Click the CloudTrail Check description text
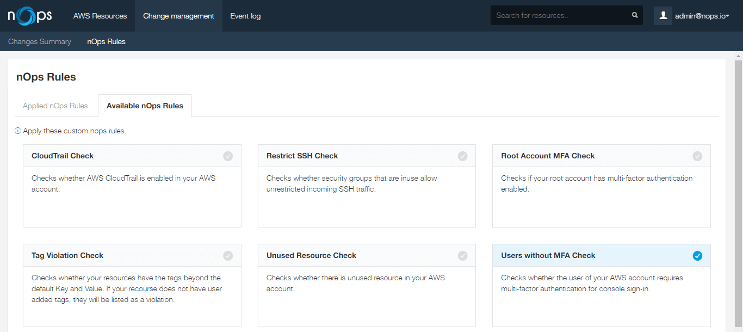The image size is (743, 332). click(x=123, y=183)
